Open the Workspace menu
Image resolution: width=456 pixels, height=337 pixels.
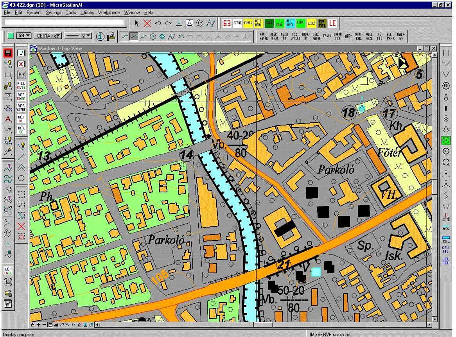[x=109, y=13]
